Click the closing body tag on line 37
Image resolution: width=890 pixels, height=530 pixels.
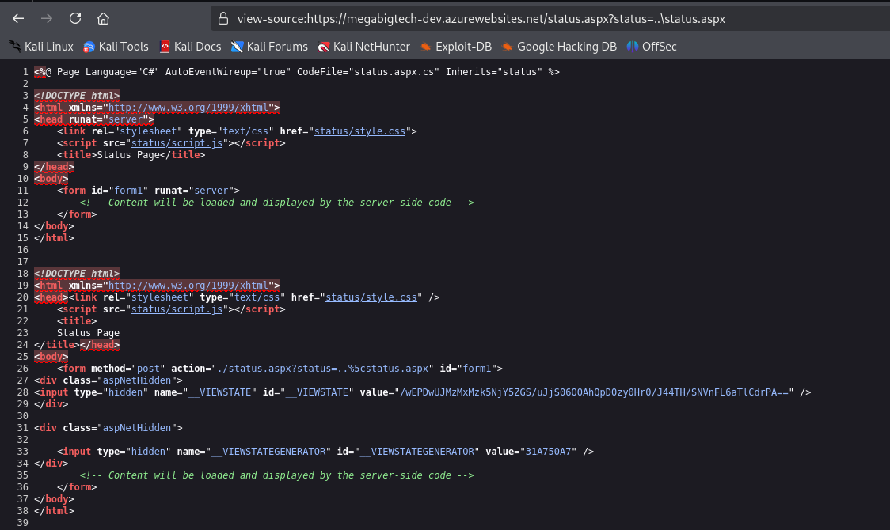pyautogui.click(x=54, y=499)
